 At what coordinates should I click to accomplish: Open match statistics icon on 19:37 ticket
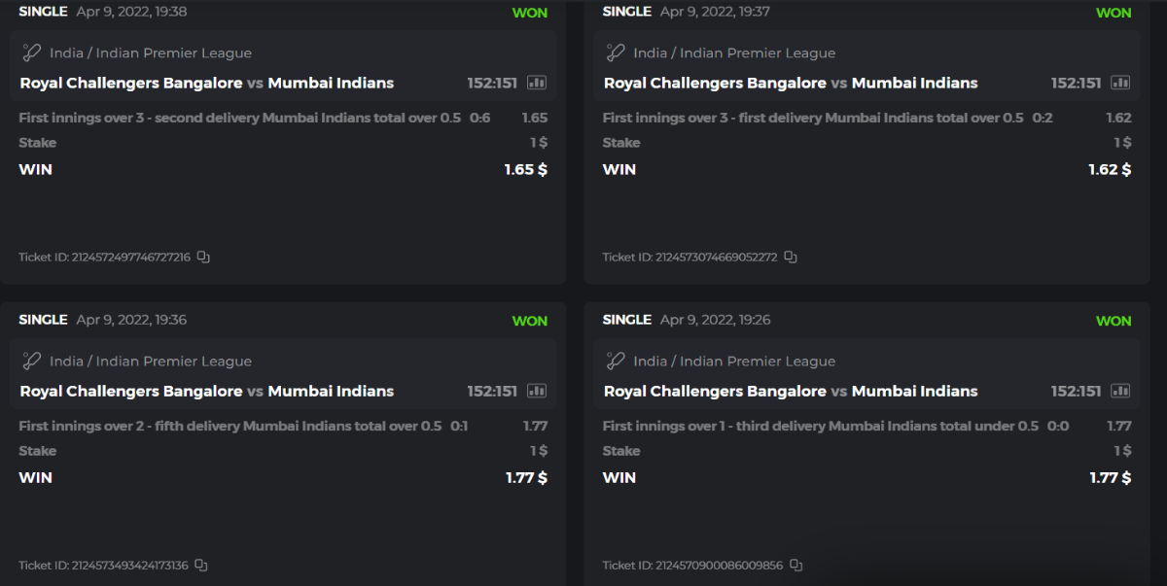click(x=1120, y=83)
